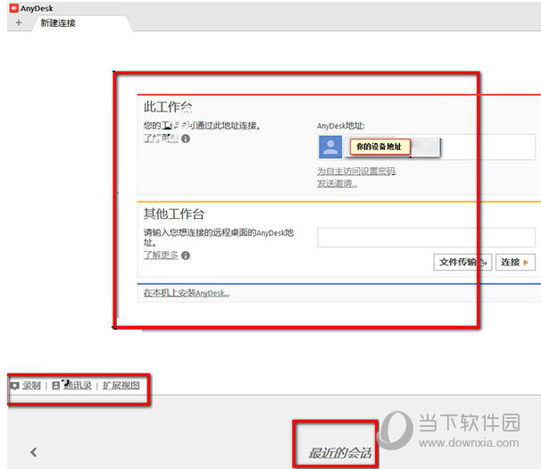
Task: Click the 录制 recording icon
Action: pos(15,386)
